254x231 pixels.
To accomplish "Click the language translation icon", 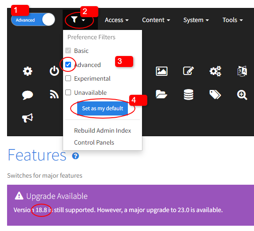I will click(242, 71).
